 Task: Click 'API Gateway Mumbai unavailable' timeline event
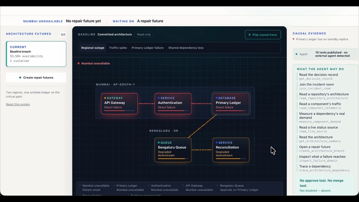click(199, 188)
